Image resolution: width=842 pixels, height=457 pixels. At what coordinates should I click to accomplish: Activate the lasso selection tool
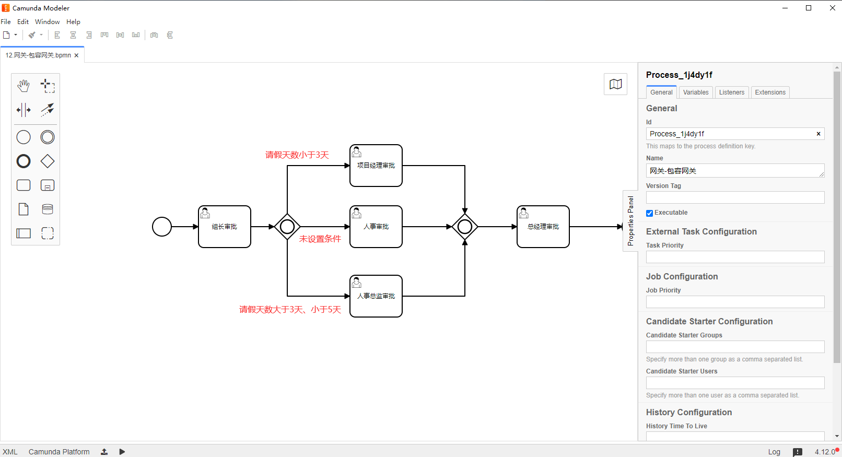click(x=48, y=86)
